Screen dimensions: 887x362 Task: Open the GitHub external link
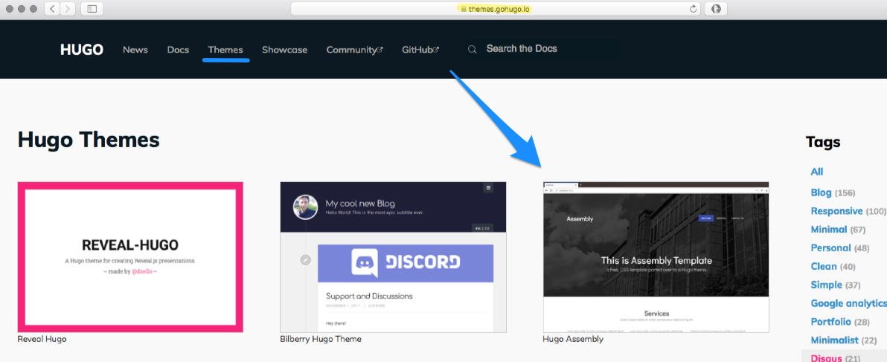(x=420, y=50)
